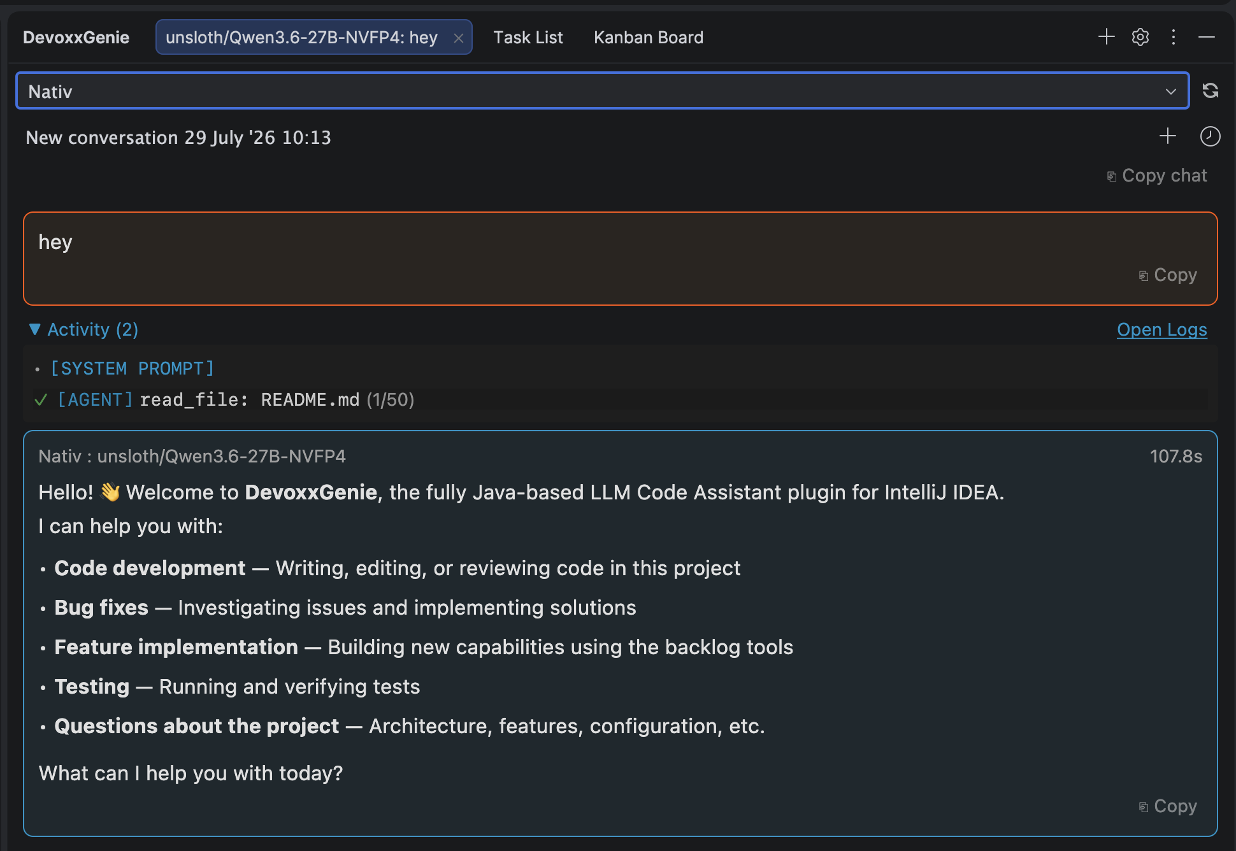Open Logs link

coord(1162,329)
